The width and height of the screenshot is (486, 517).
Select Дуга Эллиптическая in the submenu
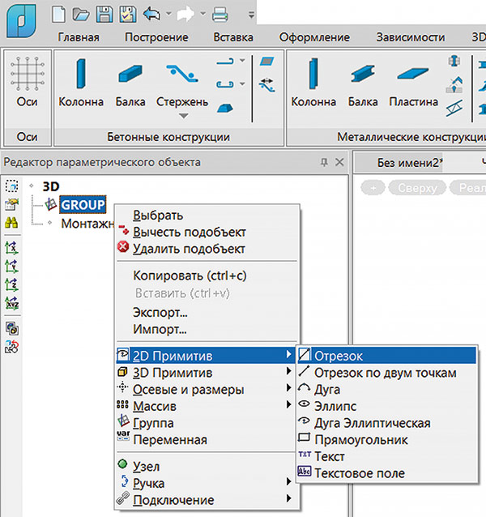(387, 423)
